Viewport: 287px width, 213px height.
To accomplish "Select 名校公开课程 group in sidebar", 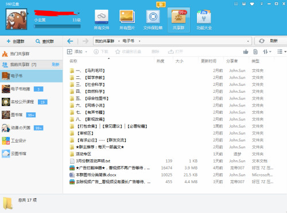I will tap(31, 102).
